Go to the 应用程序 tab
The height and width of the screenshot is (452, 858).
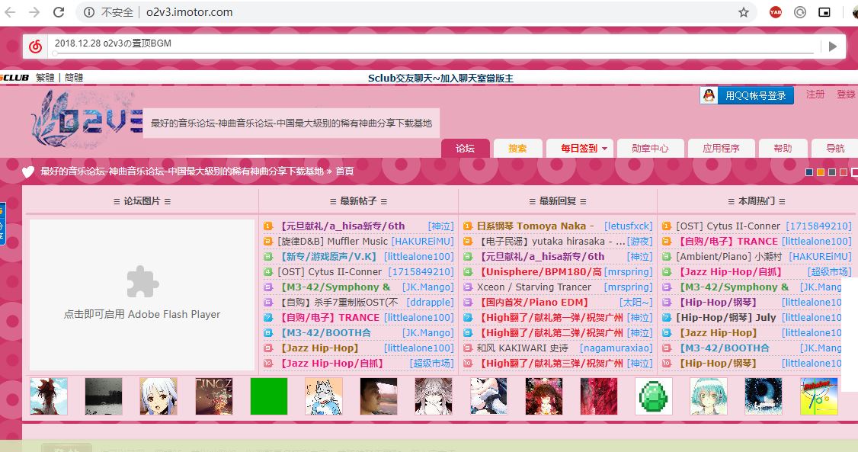tap(721, 149)
